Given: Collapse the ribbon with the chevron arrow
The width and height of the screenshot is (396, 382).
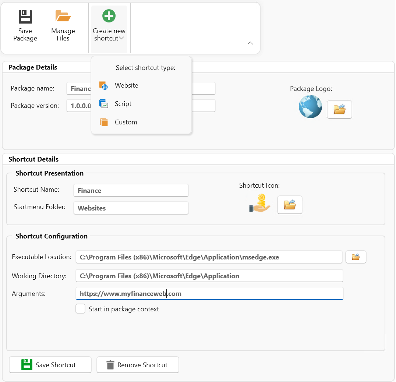Looking at the screenshot, I should click(x=250, y=43).
